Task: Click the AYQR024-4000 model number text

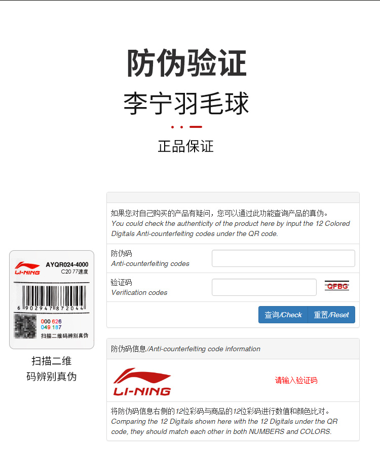Action: coord(67,264)
